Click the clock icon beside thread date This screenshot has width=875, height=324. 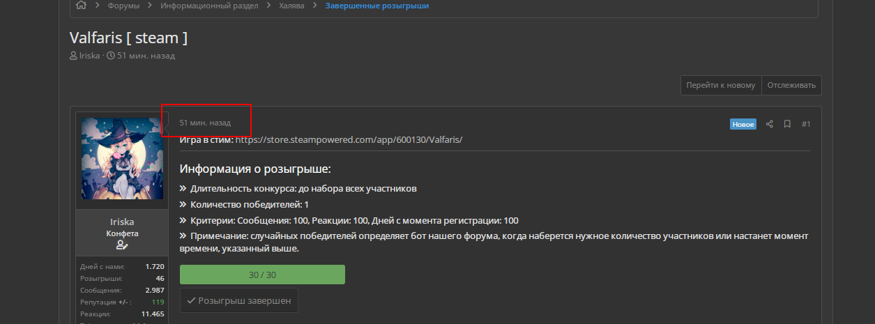[x=110, y=56]
